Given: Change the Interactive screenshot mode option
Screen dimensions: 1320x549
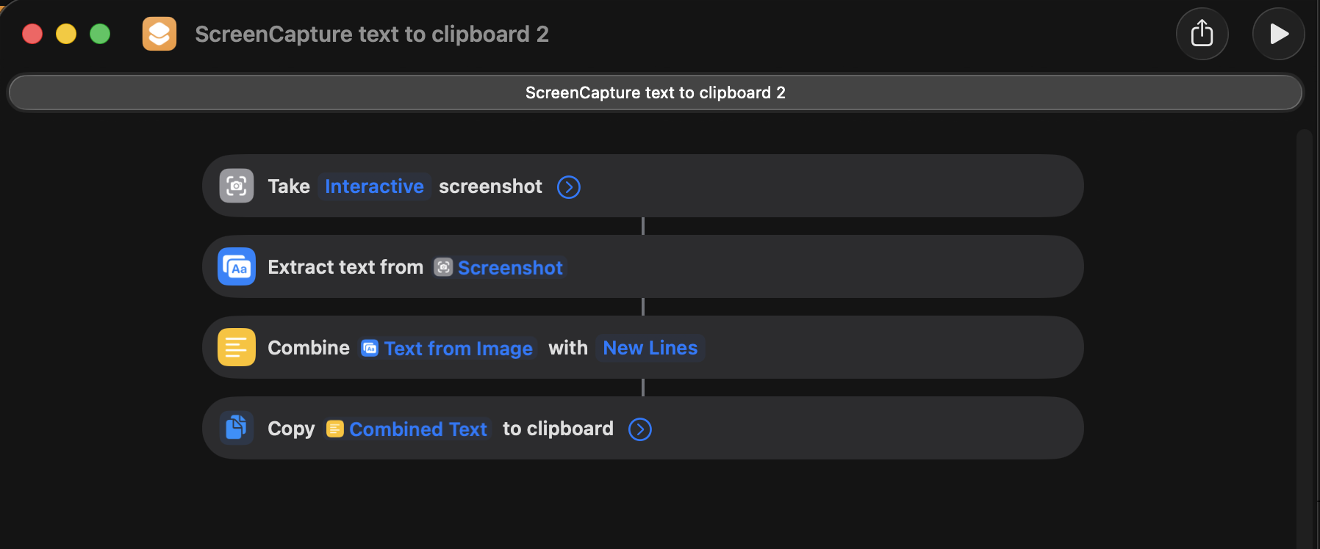Looking at the screenshot, I should coord(374,186).
